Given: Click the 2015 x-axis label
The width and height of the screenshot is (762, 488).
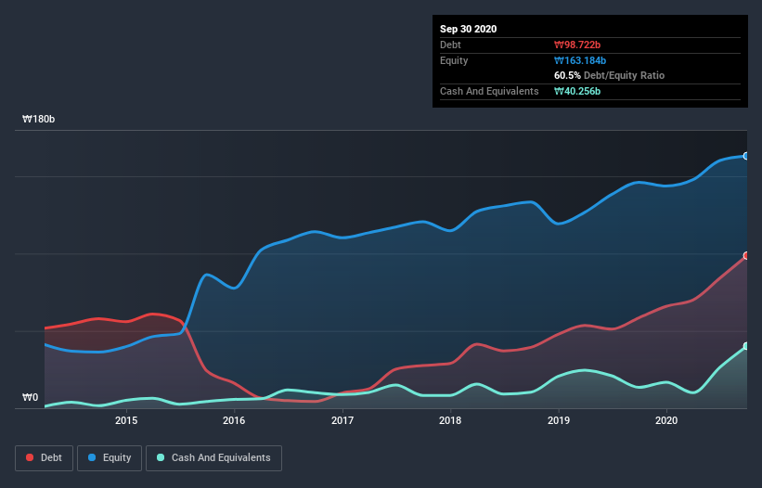Looking at the screenshot, I should point(126,420).
